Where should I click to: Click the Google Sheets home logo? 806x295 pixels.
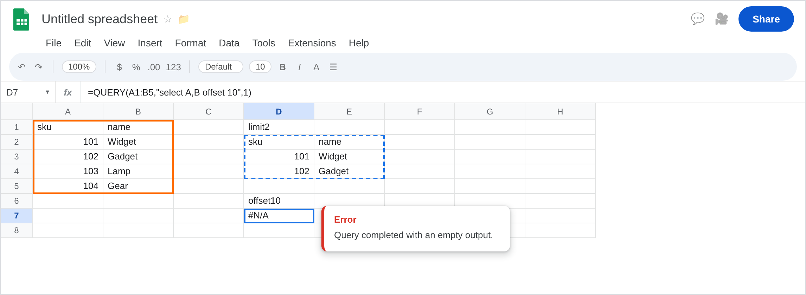pyautogui.click(x=21, y=19)
